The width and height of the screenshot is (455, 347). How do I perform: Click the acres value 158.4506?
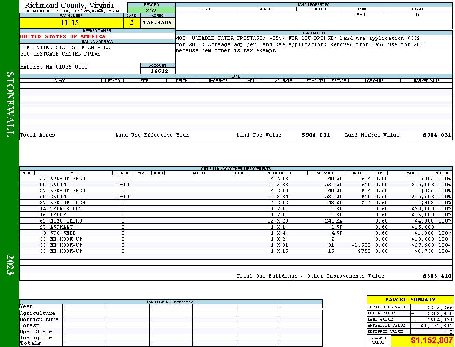pos(158,23)
